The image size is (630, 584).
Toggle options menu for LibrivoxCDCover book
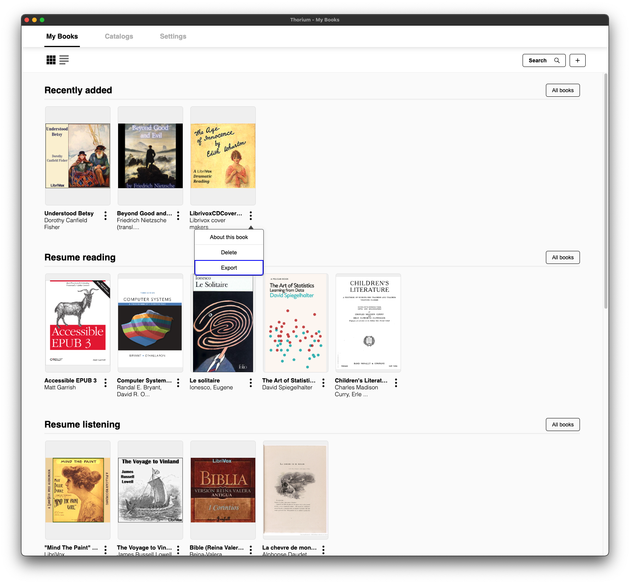tap(251, 216)
